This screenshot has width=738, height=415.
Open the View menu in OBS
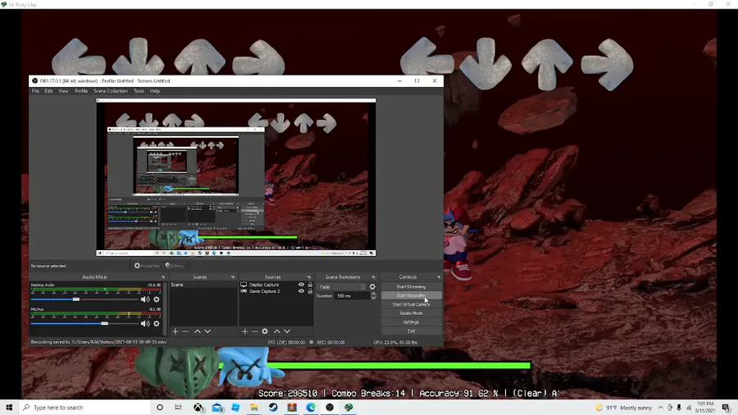[x=63, y=91]
